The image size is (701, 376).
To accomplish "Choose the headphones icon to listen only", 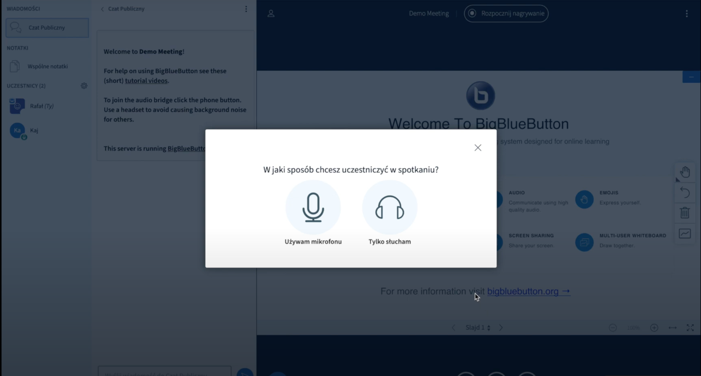I will 389,207.
